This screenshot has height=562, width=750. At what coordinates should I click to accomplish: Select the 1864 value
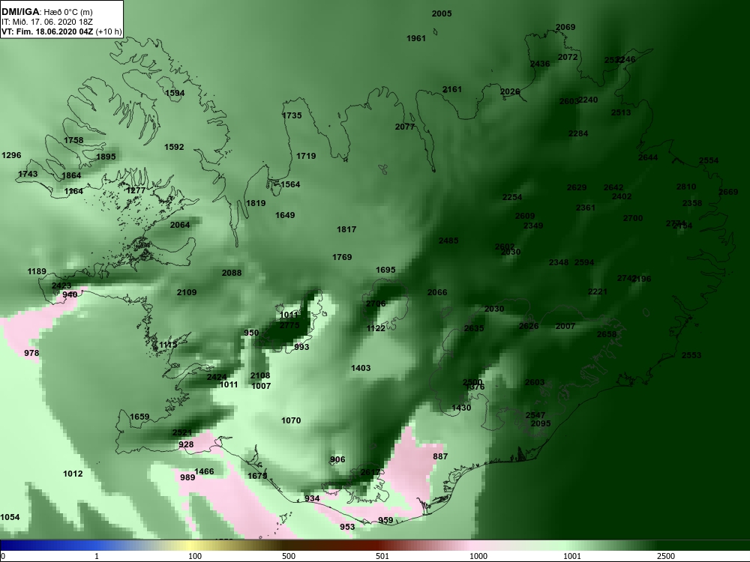(71, 176)
